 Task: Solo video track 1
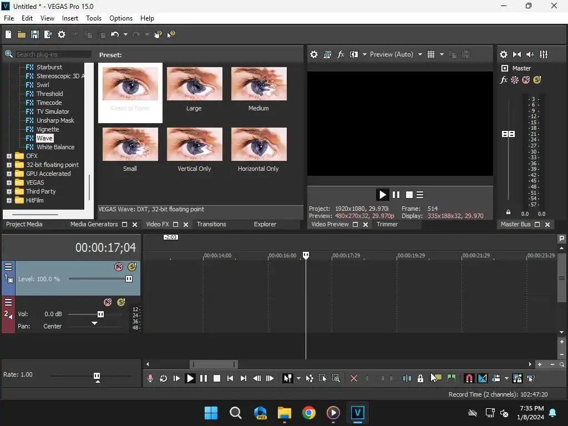(132, 267)
